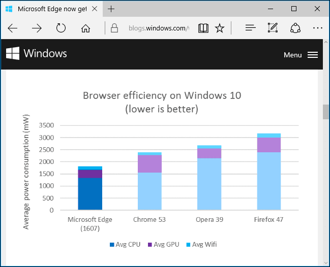Screen dimensions: 330x267
Task: Open the Share icon
Action: pyautogui.click(x=295, y=28)
